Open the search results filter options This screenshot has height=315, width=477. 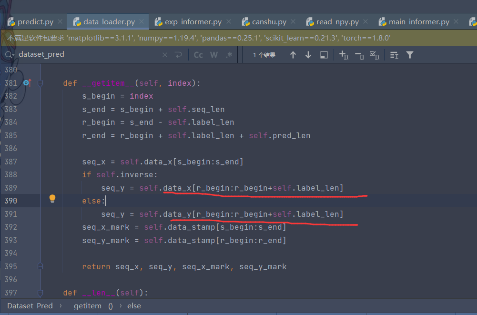pyautogui.click(x=410, y=54)
